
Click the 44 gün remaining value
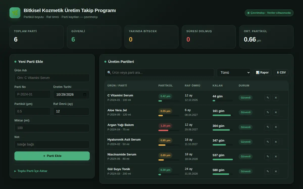[218, 96]
